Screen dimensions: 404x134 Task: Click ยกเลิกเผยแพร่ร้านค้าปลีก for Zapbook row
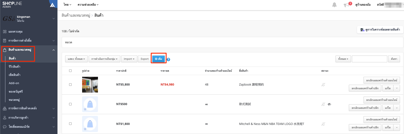[365, 88]
